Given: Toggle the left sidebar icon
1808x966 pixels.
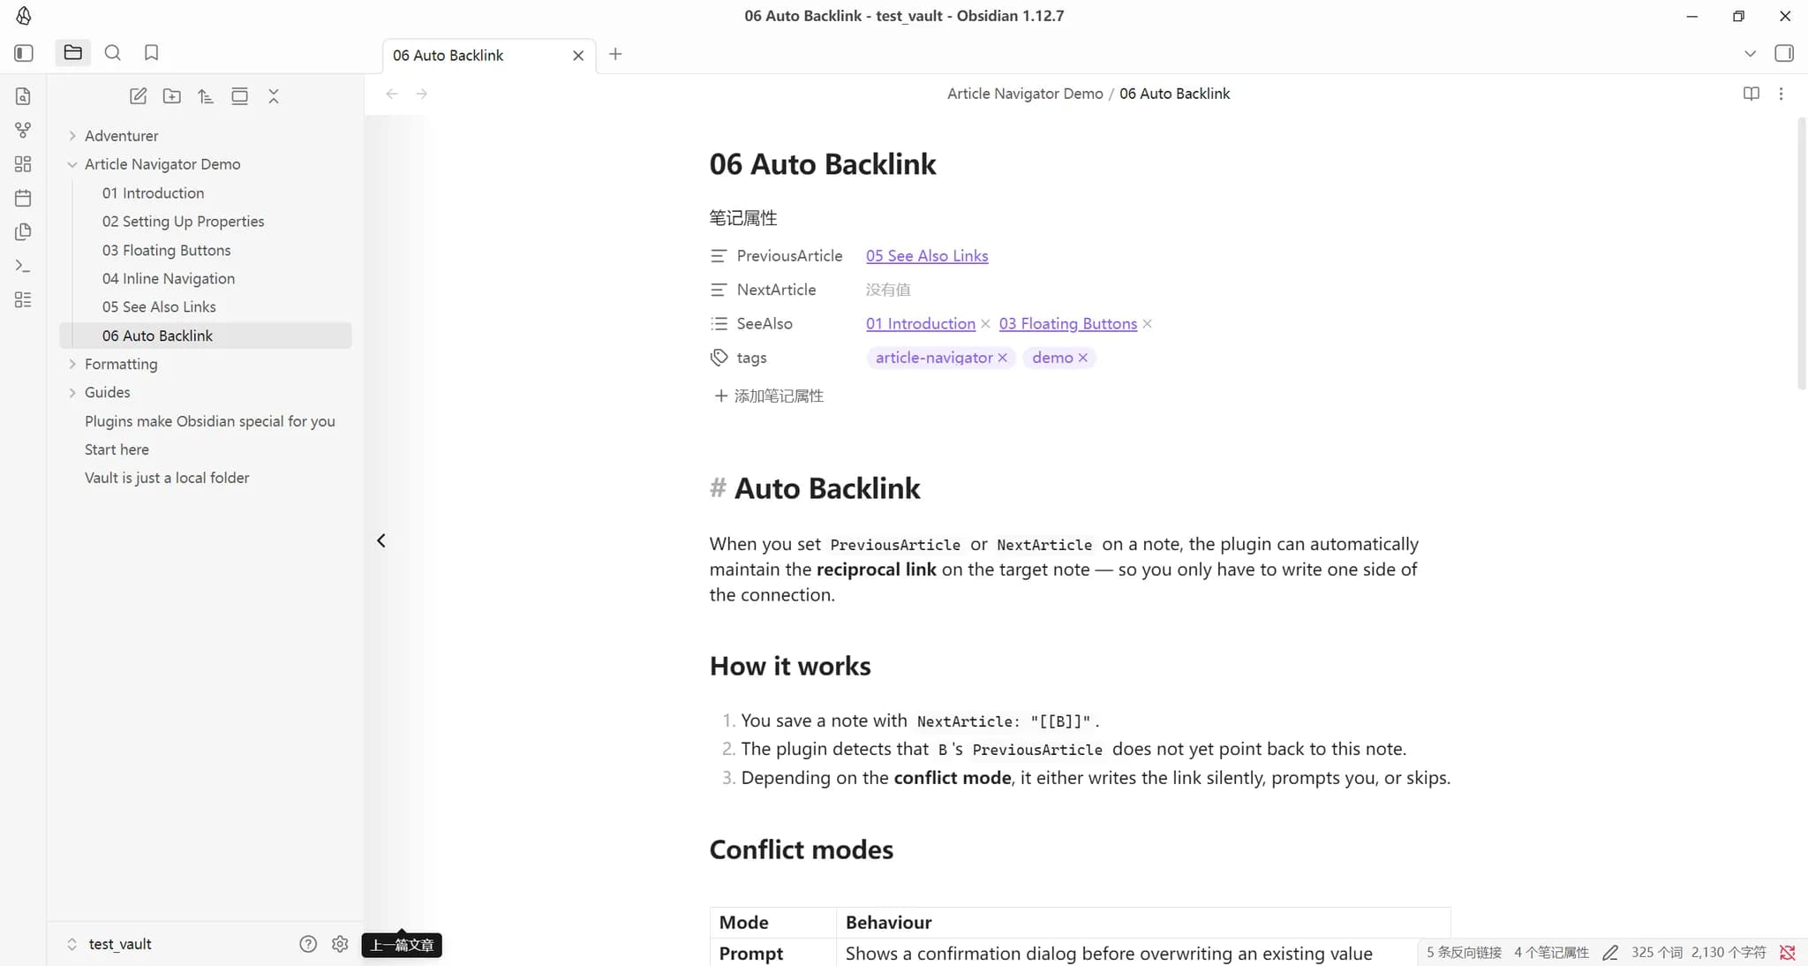Looking at the screenshot, I should tap(24, 53).
